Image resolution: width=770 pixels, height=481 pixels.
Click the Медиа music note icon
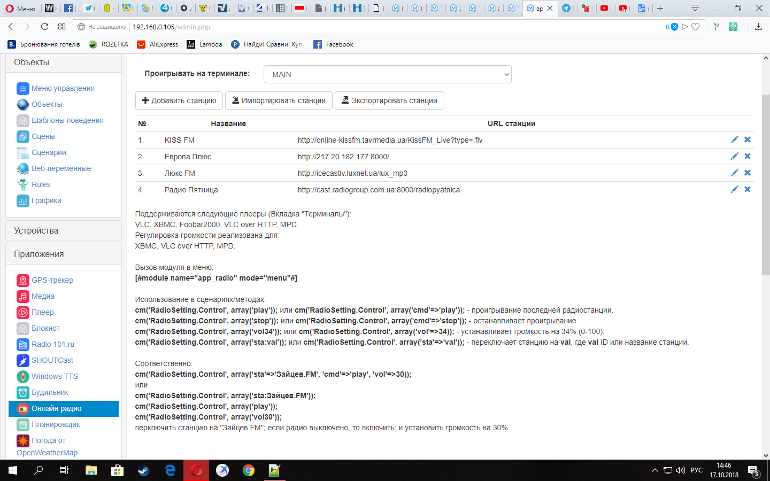click(23, 296)
